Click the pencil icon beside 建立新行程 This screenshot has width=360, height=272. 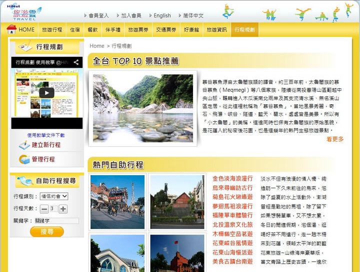point(24,145)
